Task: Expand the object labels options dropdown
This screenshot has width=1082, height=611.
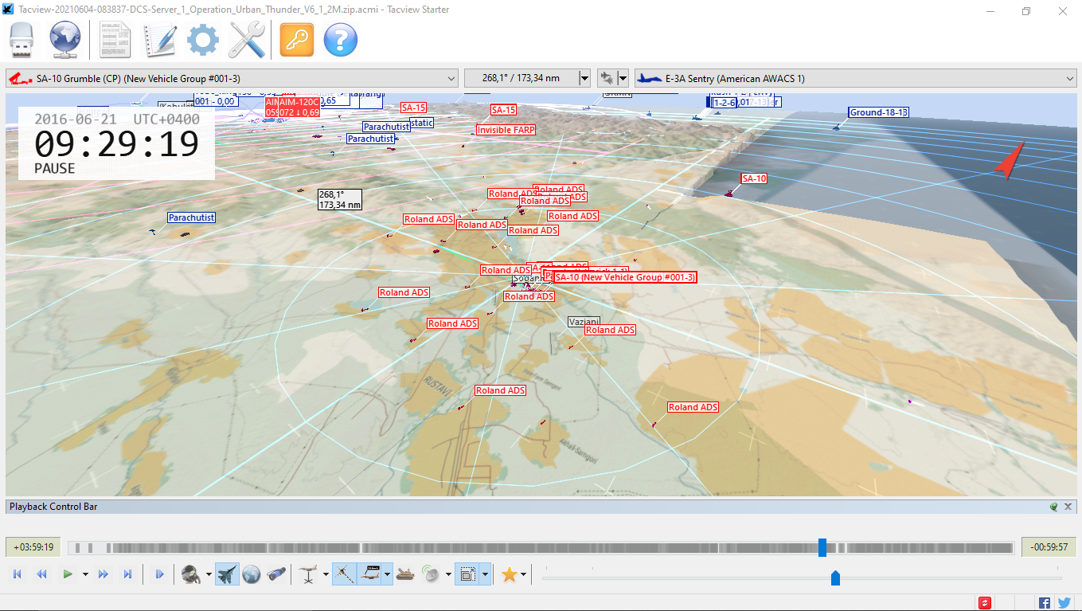Action: (388, 574)
